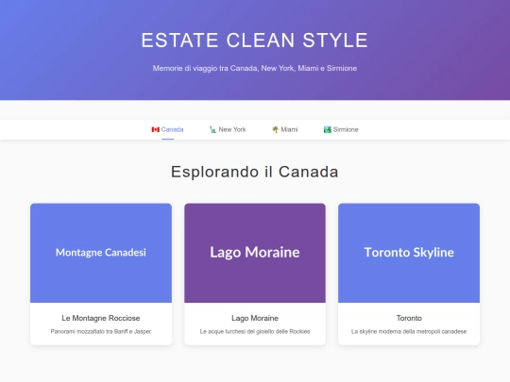Click the palm tree icon beside Miami
510x382 pixels.
point(275,129)
